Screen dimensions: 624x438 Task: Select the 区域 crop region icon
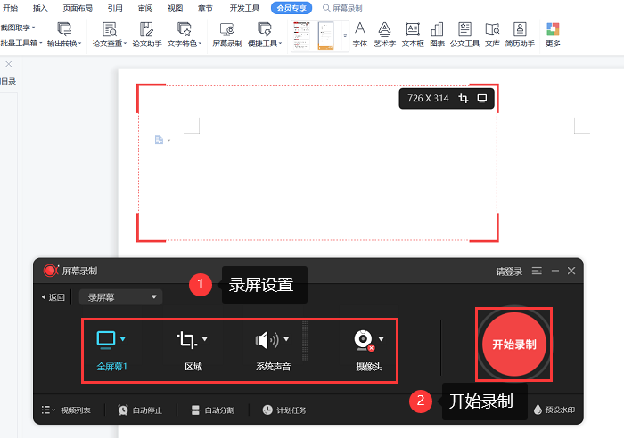[187, 339]
